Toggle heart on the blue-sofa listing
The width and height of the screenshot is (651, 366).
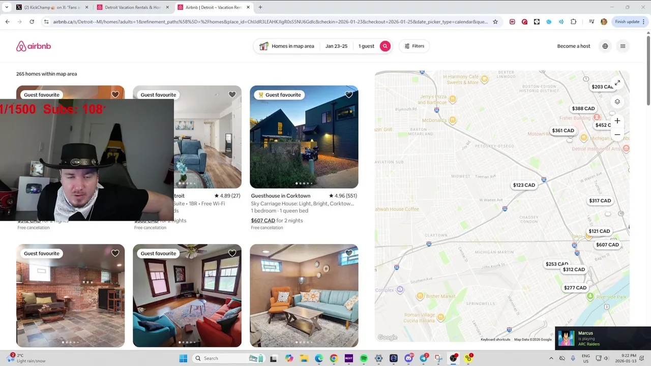[232, 95]
